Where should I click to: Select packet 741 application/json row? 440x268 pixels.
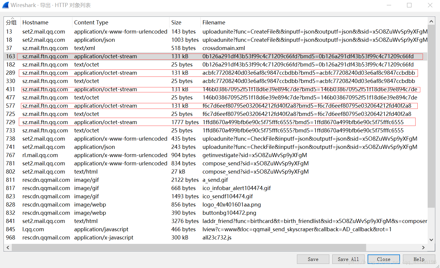pos(216,147)
